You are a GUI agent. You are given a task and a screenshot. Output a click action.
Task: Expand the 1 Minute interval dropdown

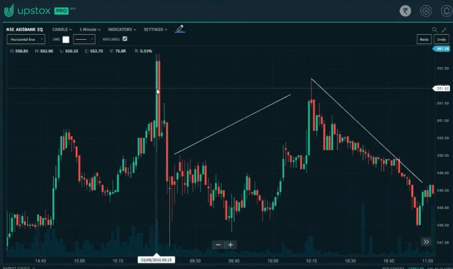[x=90, y=29]
